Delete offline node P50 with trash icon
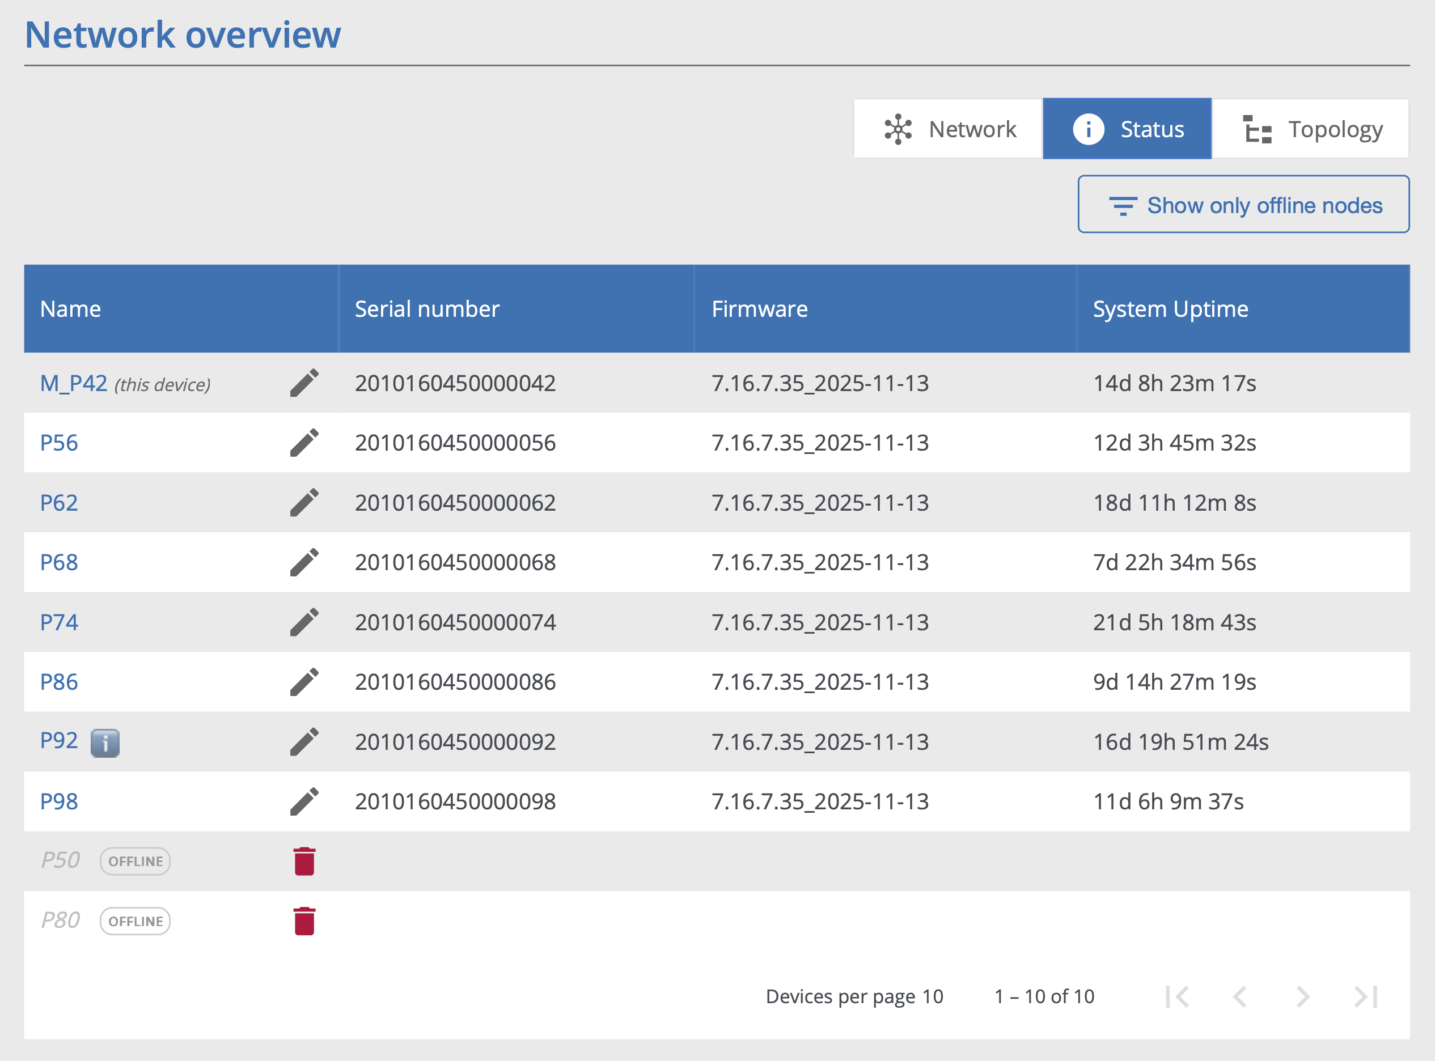The height and width of the screenshot is (1061, 1435). [304, 861]
